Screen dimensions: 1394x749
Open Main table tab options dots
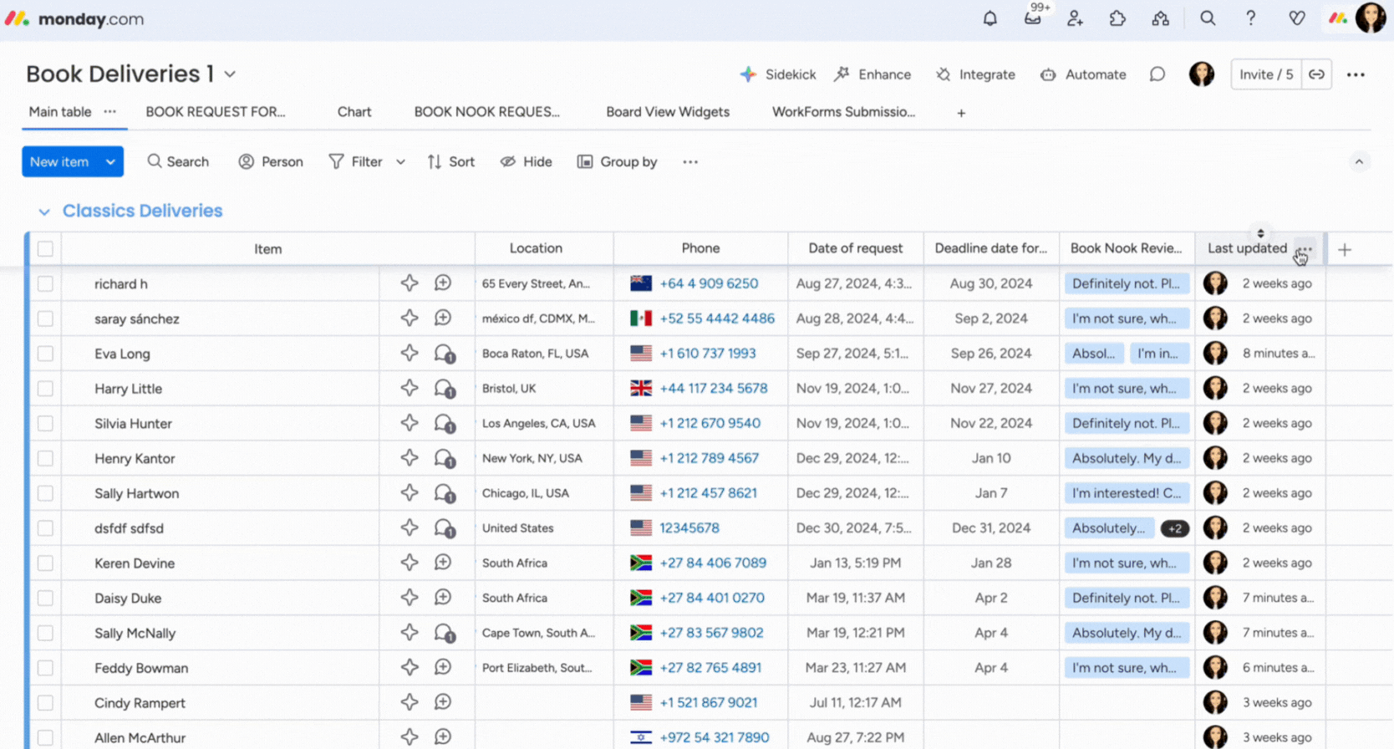click(109, 111)
